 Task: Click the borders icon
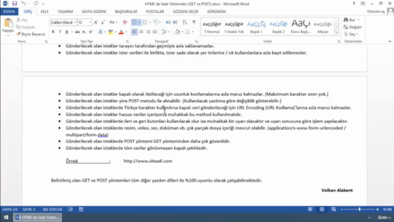(x=187, y=32)
